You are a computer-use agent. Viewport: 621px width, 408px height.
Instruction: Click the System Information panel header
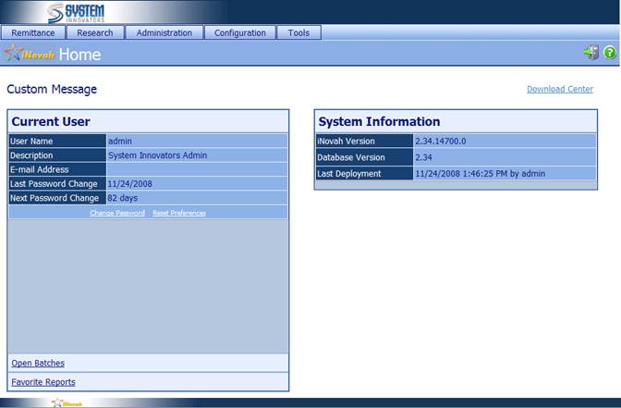point(379,121)
